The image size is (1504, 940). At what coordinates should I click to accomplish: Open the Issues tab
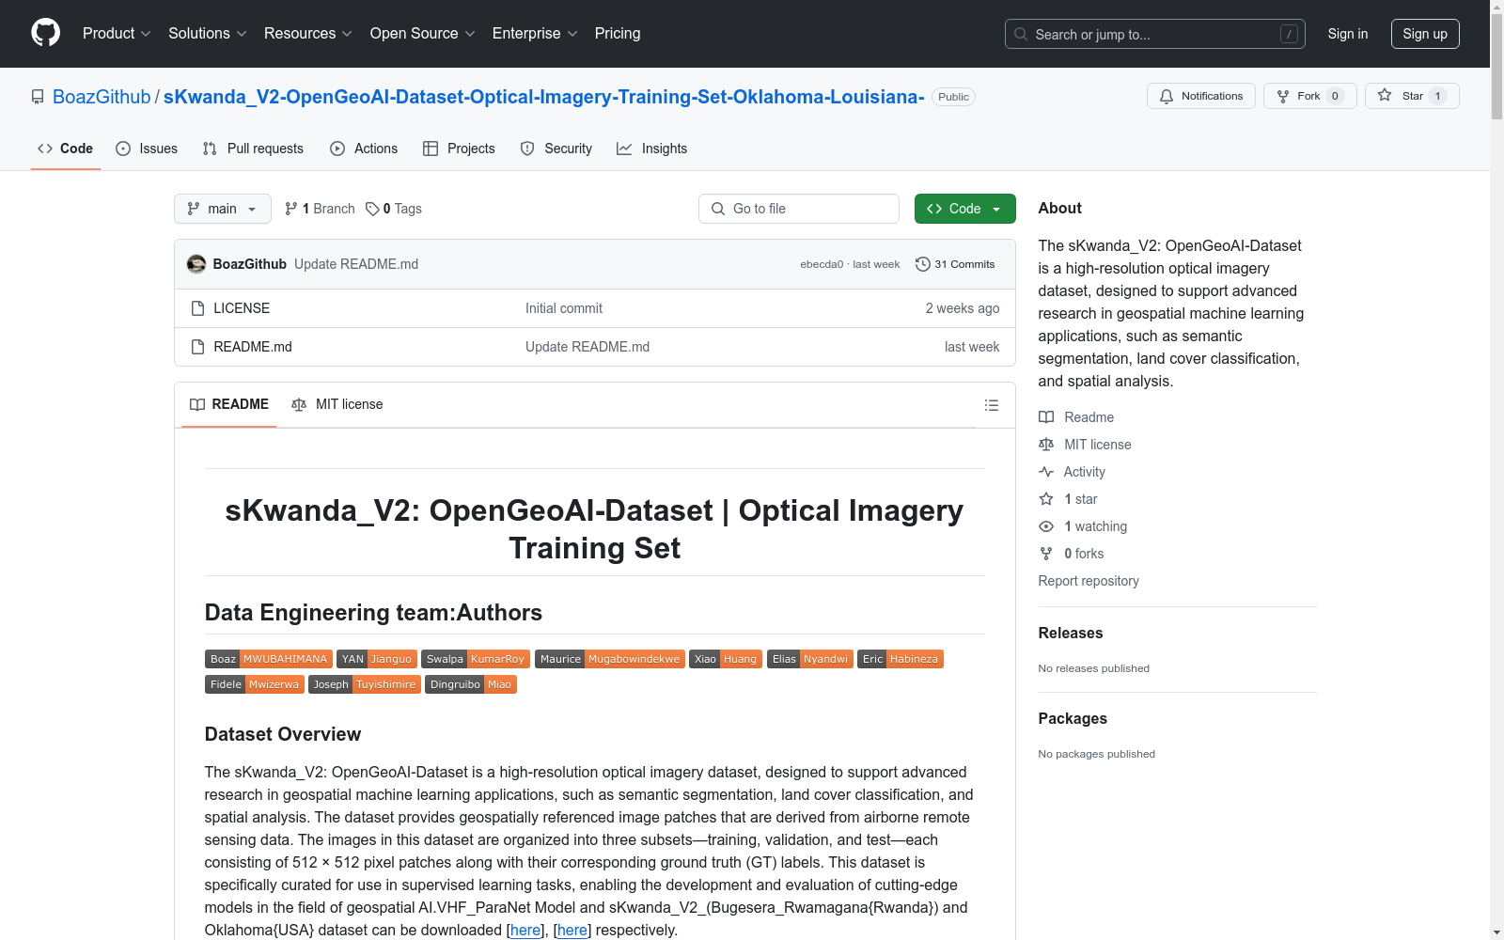[147, 149]
